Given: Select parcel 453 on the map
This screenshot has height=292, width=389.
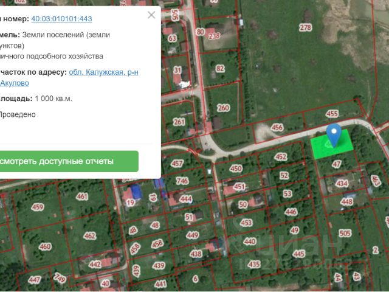Looking at the screenshot, I should tap(246, 223).
